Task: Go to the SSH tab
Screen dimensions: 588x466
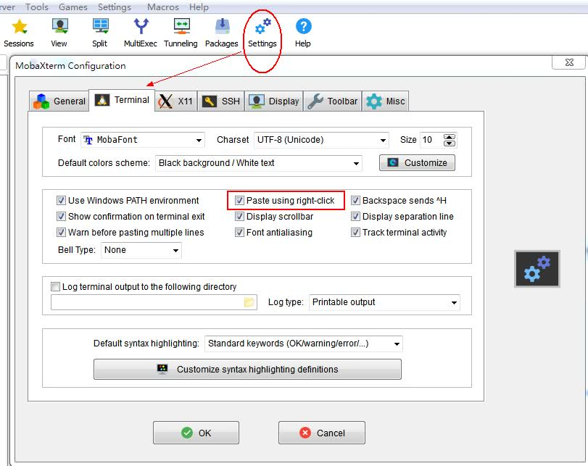Action: [221, 101]
